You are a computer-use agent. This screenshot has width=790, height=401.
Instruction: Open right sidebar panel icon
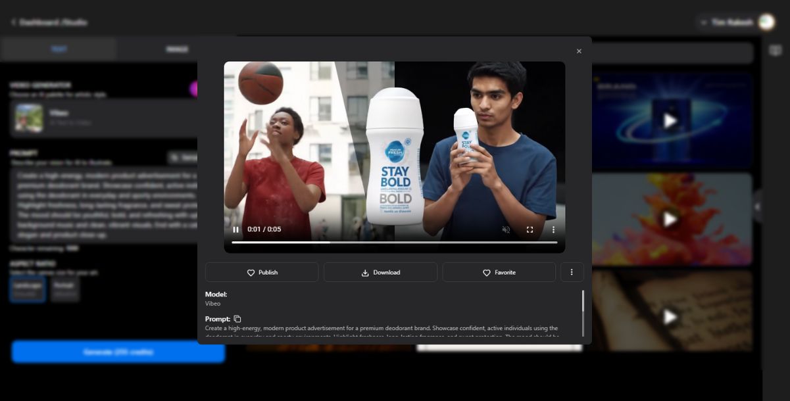[776, 51]
